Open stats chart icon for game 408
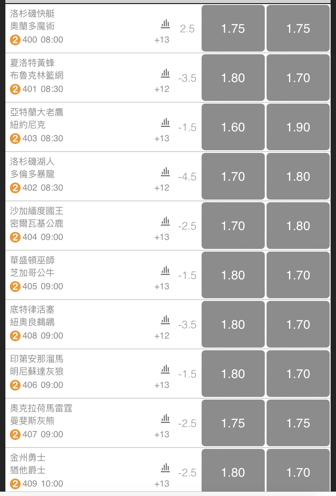The width and height of the screenshot is (336, 496). click(165, 320)
